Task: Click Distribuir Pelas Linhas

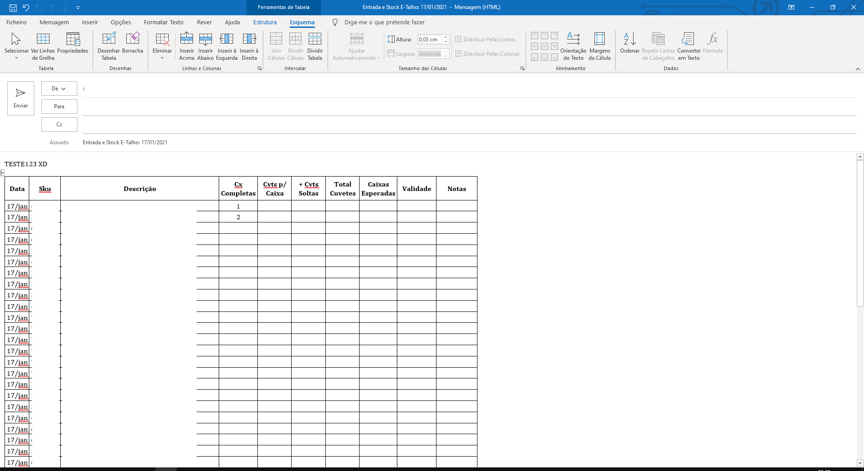Action: click(x=485, y=40)
